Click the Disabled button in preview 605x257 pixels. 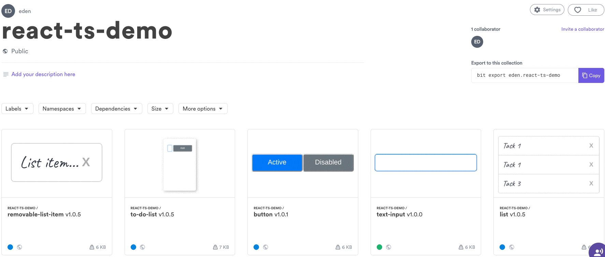(328, 162)
